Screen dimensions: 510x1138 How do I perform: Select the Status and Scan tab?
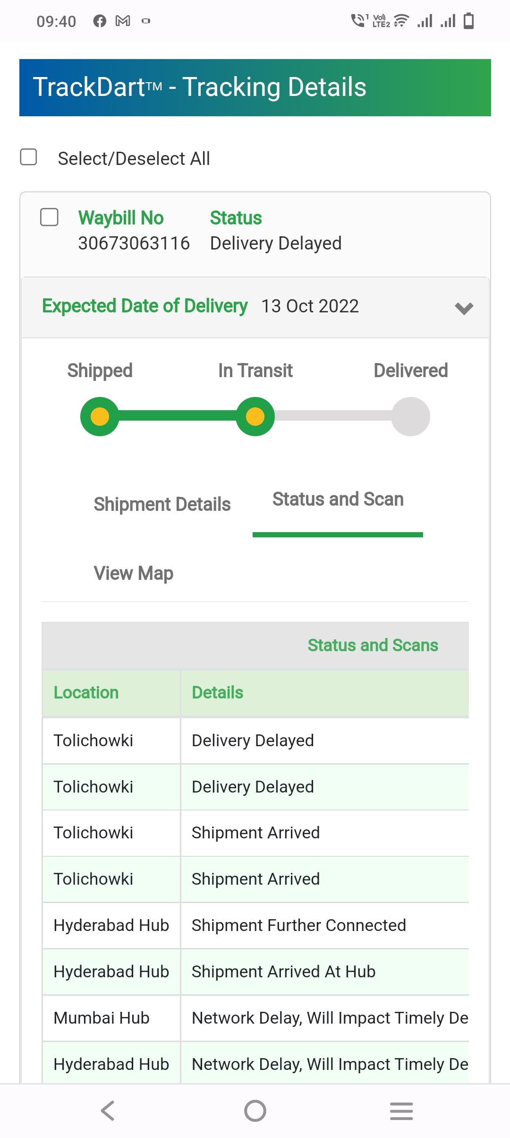click(338, 500)
